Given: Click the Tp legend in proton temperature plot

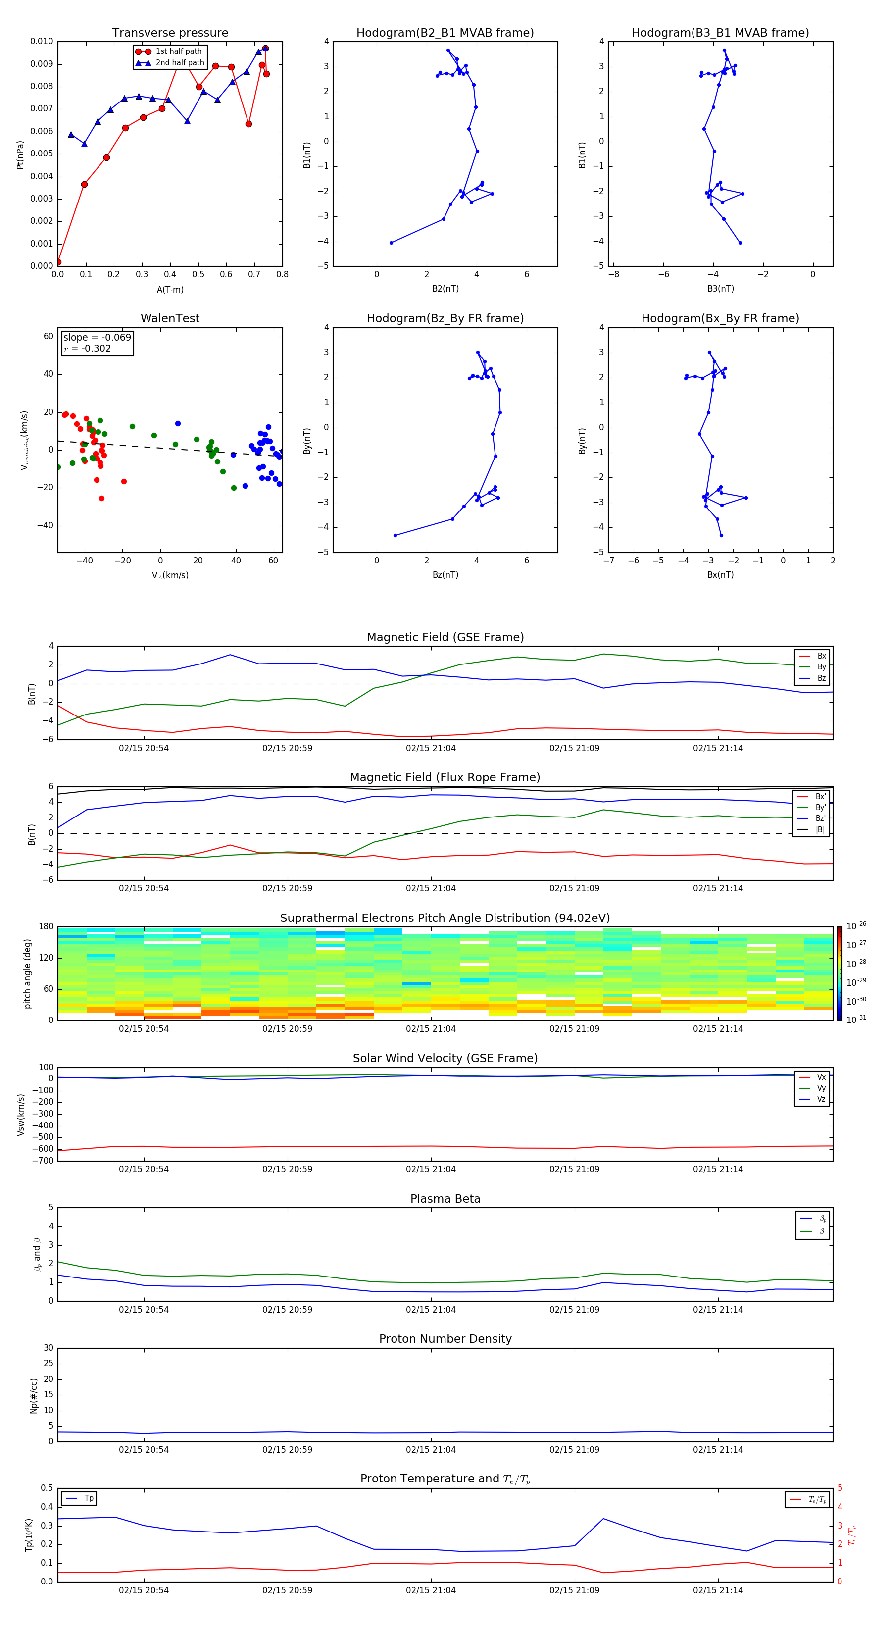Looking at the screenshot, I should pyautogui.click(x=79, y=1498).
